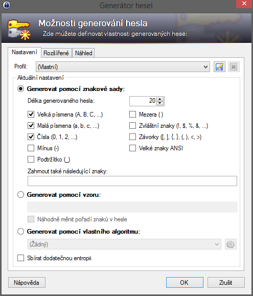Click the Nápověda button
Viewport: 253px width, 296px height.
[x=27, y=283]
